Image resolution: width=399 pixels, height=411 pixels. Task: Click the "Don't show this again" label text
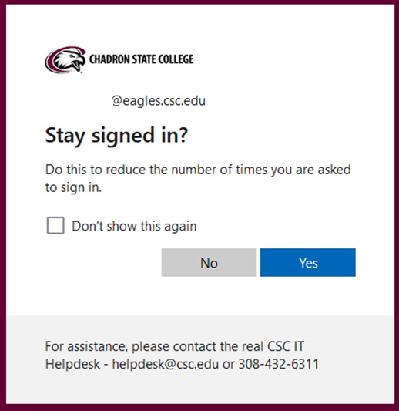coord(134,226)
